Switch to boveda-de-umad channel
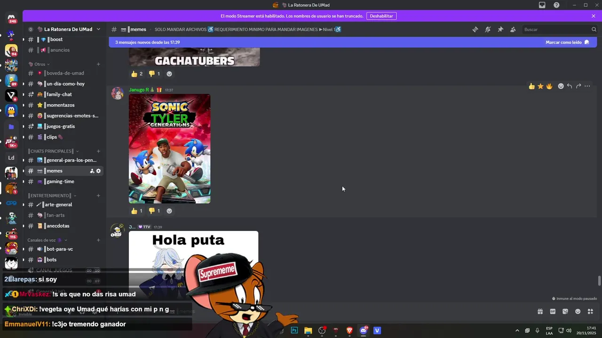602x338 pixels. (x=64, y=73)
